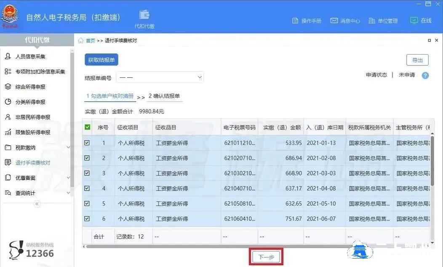The height and width of the screenshot is (267, 443).
Task: Click the 优惠备案 copy icon
Action: [x=8, y=178]
